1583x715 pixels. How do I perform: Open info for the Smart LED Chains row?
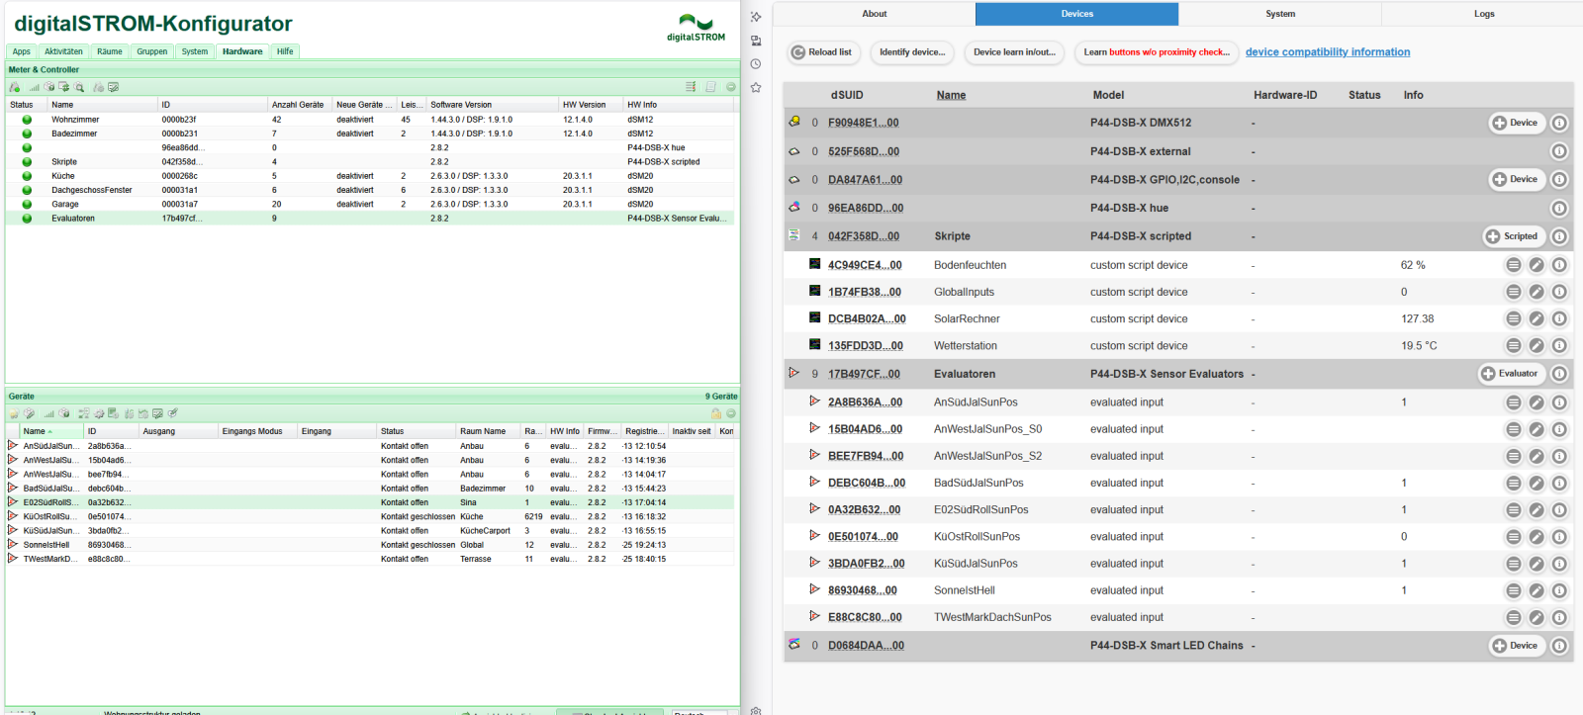point(1559,646)
